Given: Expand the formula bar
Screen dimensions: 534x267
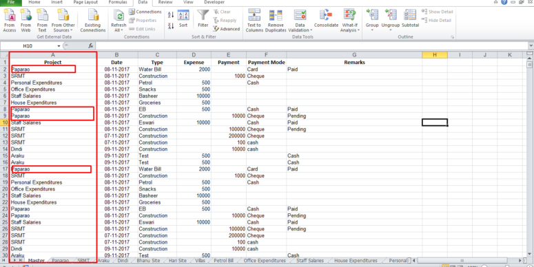Looking at the screenshot, I should [x=531, y=45].
